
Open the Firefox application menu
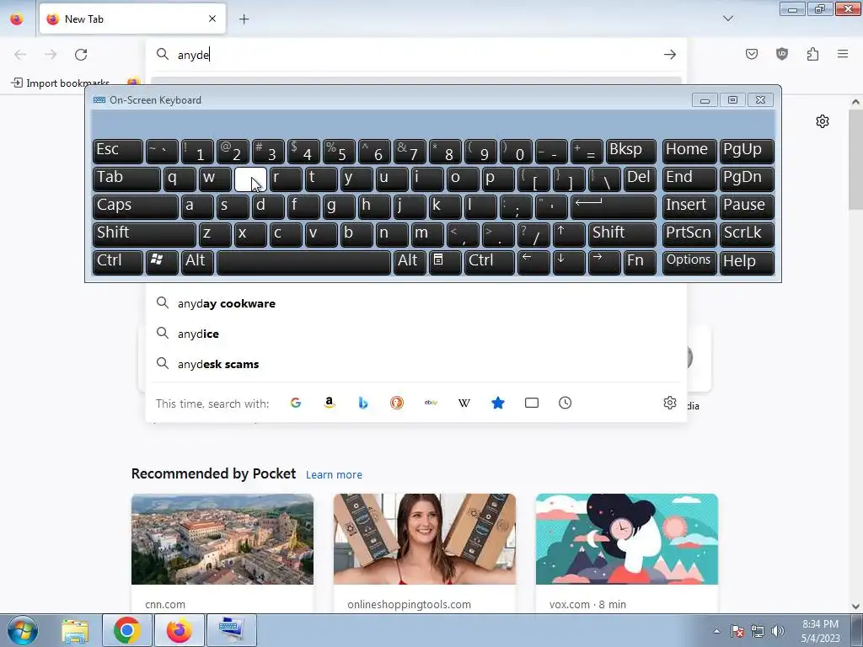pyautogui.click(x=843, y=54)
